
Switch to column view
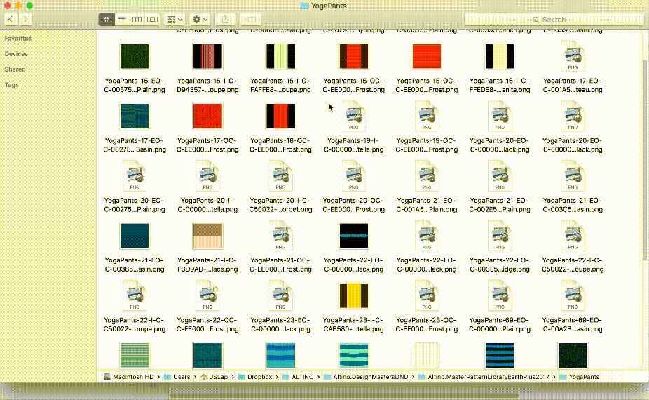point(137,20)
